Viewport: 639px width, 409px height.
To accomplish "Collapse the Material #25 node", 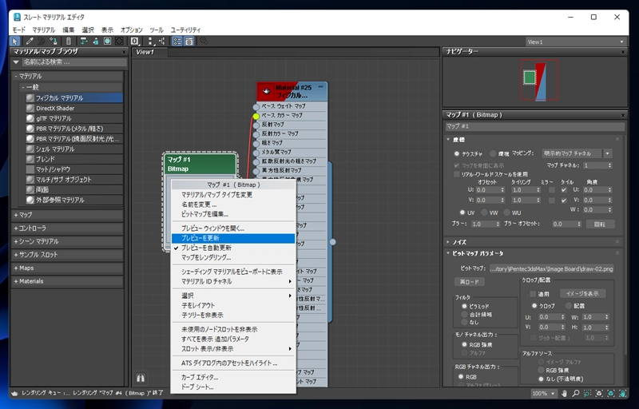I will [321, 87].
